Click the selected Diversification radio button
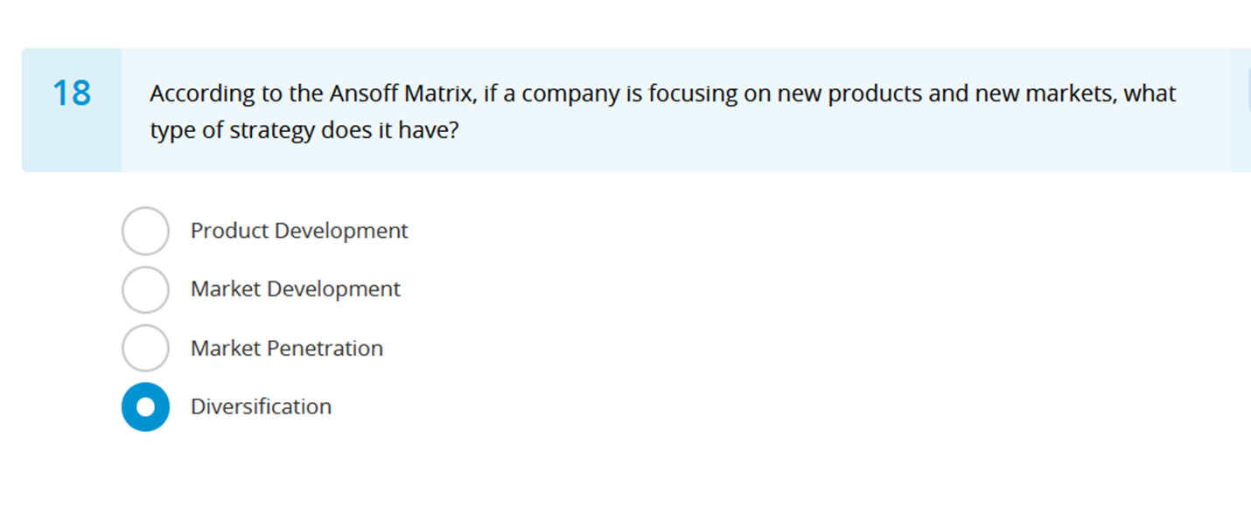This screenshot has width=1251, height=514. [145, 406]
